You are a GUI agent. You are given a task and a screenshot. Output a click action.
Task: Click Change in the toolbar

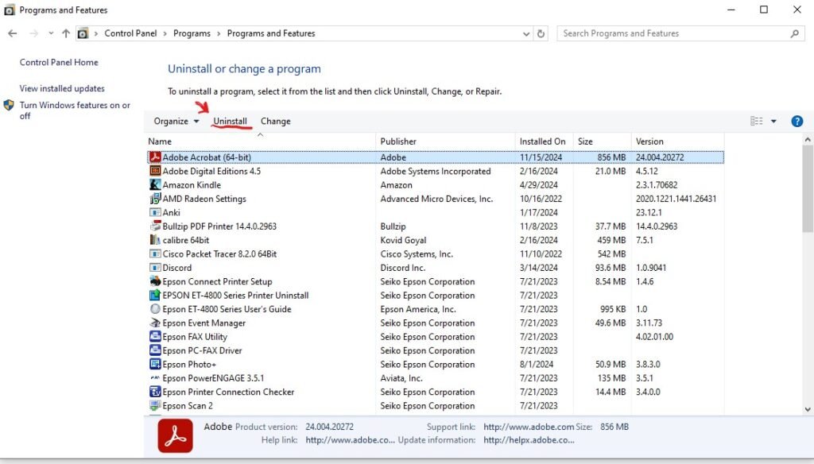coord(275,122)
